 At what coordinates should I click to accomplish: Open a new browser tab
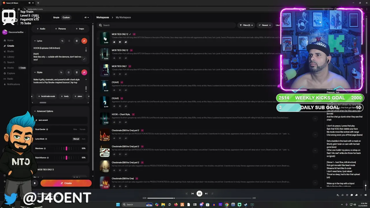click(x=38, y=3)
